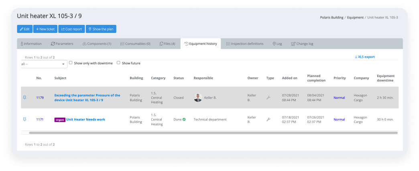Image resolution: width=419 pixels, height=171 pixels.
Task: Go to the Files (4) tab
Action: [x=167, y=44]
